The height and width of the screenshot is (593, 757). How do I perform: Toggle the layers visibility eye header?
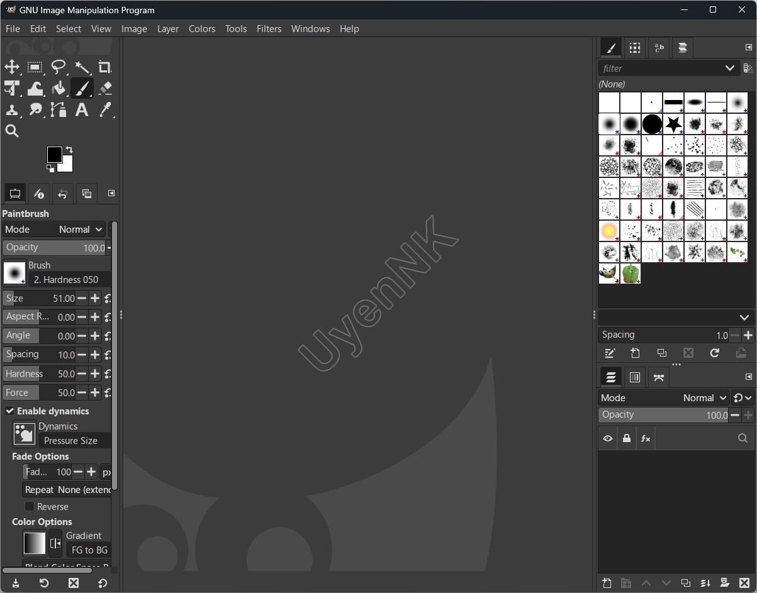pos(607,438)
